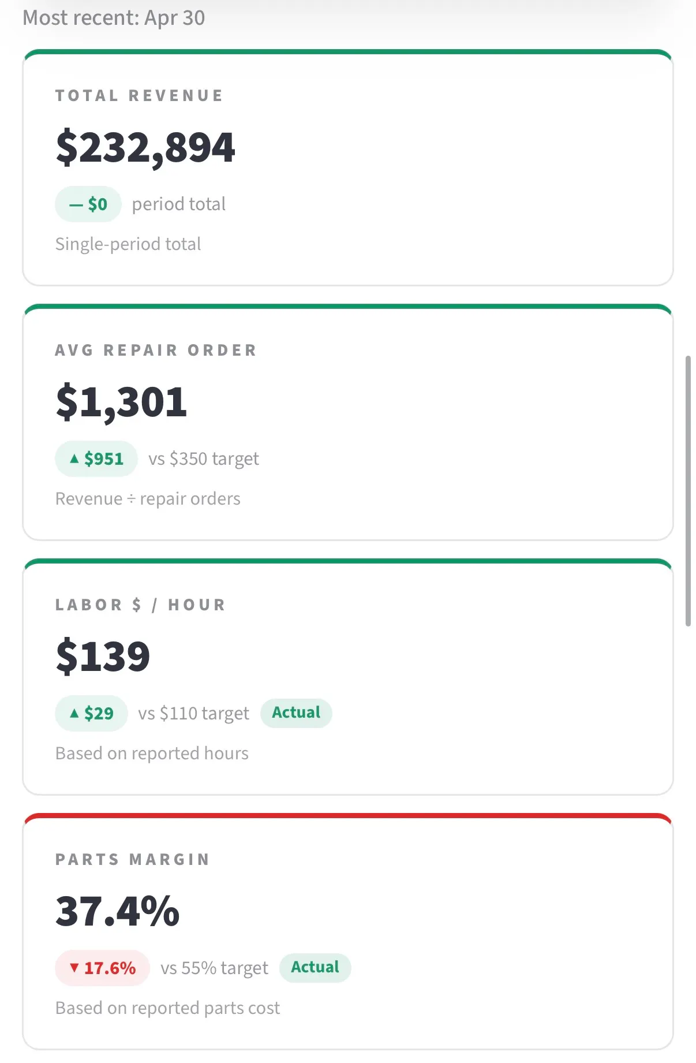This screenshot has height=1063, width=696.
Task: Select the $1,301 average repair order value
Action: click(x=121, y=402)
